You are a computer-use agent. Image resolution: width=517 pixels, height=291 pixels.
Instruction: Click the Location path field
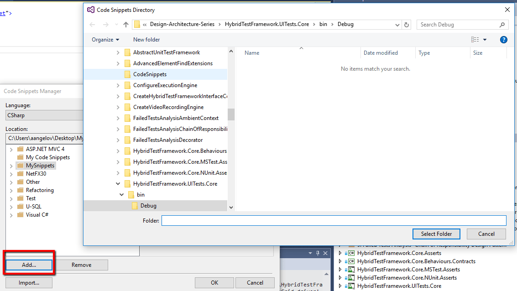coord(44,138)
